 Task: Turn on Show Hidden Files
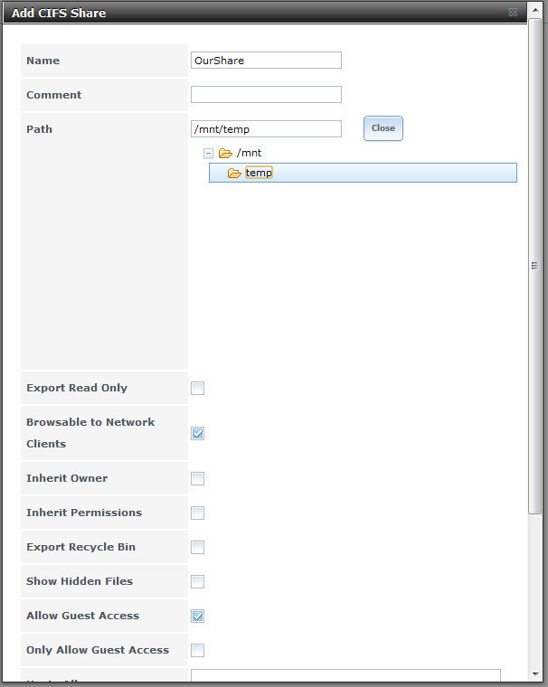pyautogui.click(x=197, y=581)
